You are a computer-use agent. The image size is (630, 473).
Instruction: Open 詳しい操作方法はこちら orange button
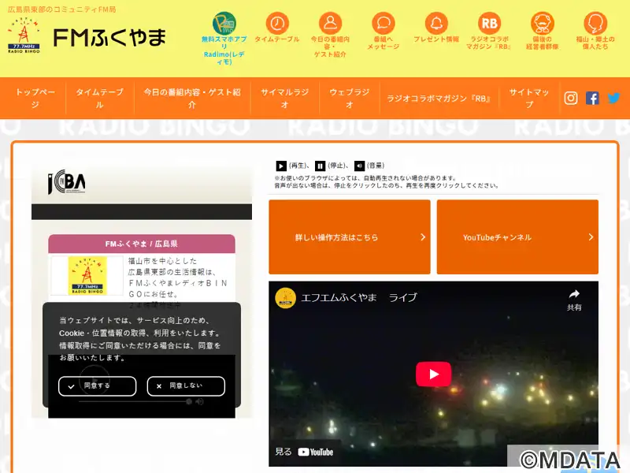point(350,237)
